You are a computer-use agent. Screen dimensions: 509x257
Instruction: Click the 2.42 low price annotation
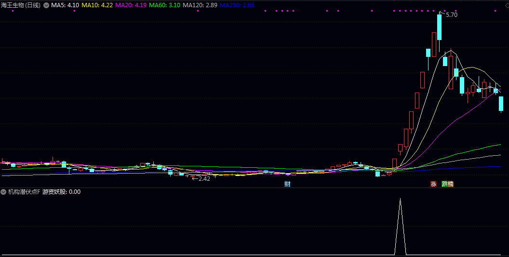[204, 179]
